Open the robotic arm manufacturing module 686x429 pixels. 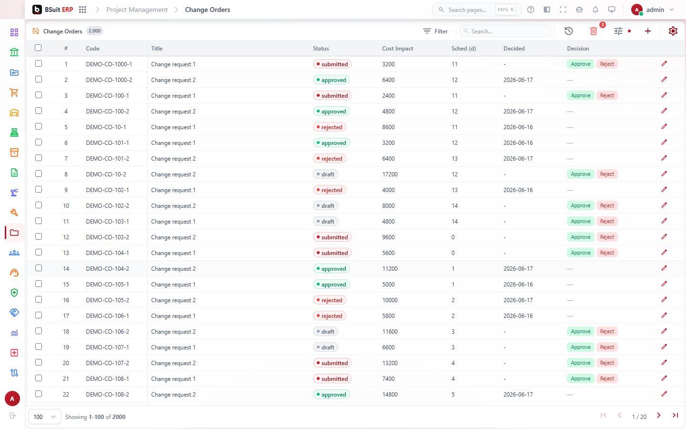[x=14, y=193]
